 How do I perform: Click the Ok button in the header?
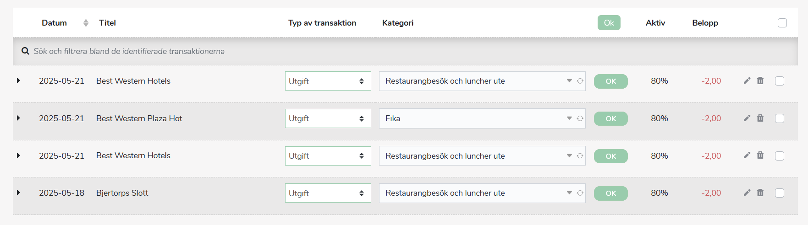pyautogui.click(x=609, y=23)
